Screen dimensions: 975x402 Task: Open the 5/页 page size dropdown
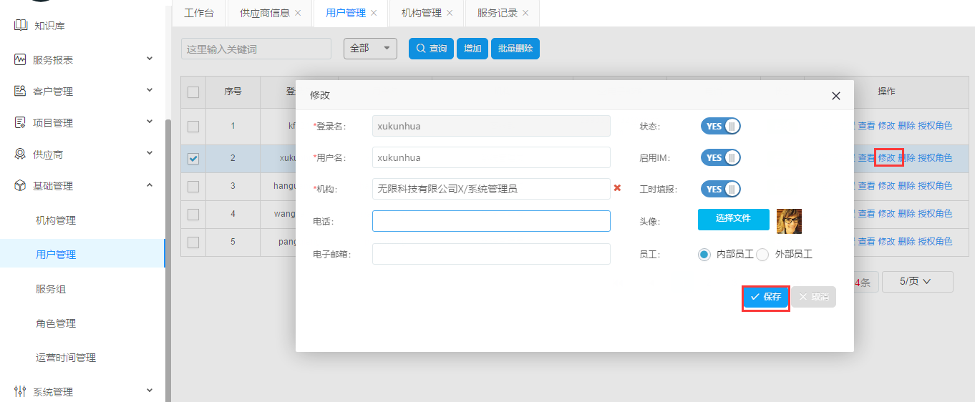coord(917,282)
